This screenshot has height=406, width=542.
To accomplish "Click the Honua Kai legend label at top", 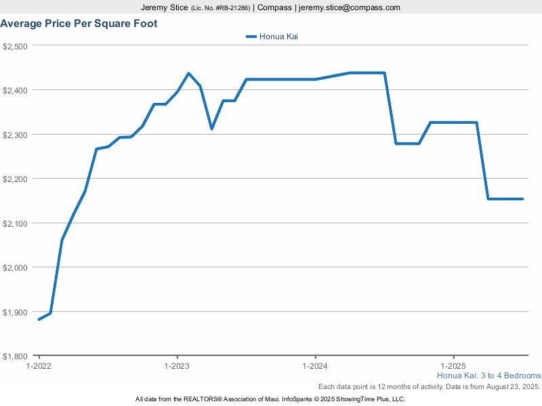I will [278, 37].
